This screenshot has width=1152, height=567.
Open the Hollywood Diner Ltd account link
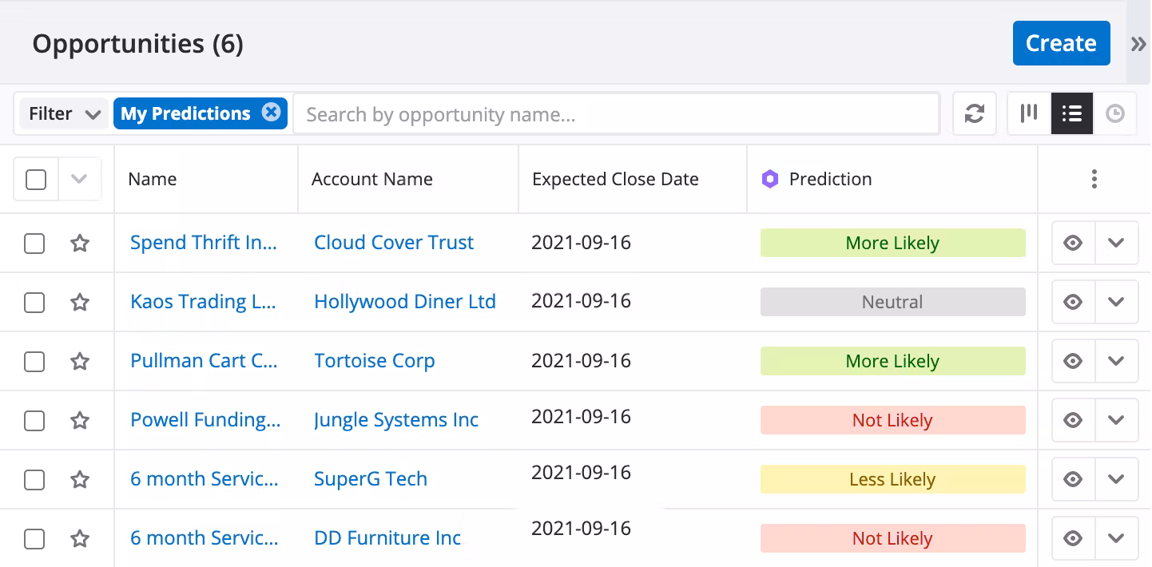(405, 302)
